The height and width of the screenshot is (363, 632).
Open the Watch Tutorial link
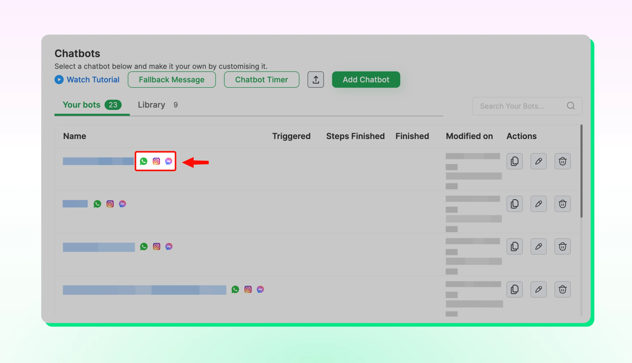[93, 80]
